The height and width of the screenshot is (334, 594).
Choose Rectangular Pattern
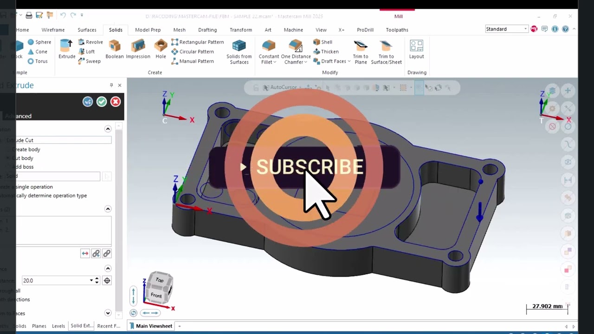tap(197, 42)
